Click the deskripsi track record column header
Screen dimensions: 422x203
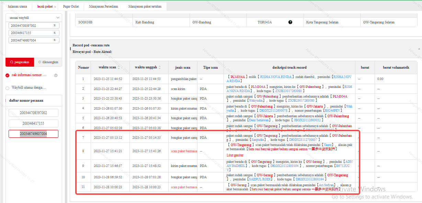(289, 68)
